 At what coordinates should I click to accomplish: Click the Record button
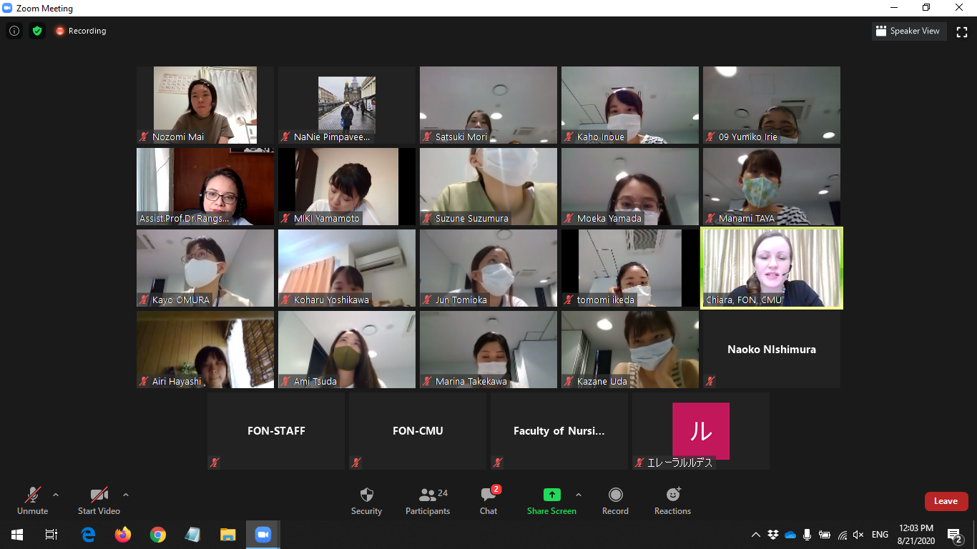click(x=615, y=500)
